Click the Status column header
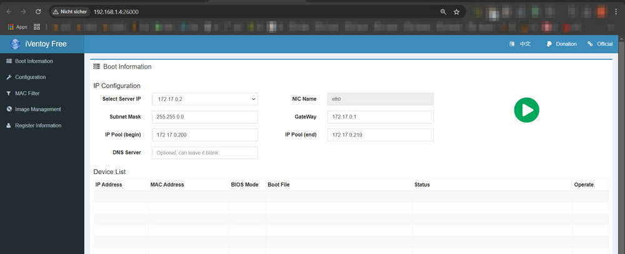The height and width of the screenshot is (254, 625). (x=422, y=185)
